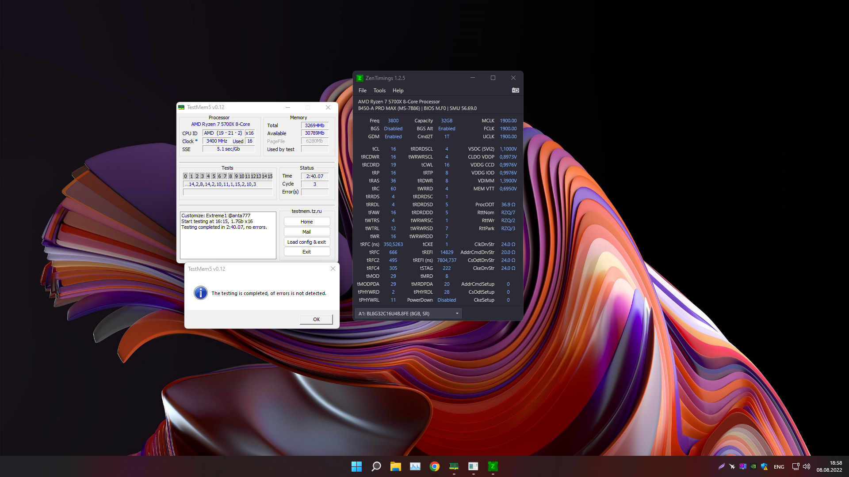This screenshot has width=849, height=477.
Task: Click the Mail button in TestMem5
Action: [x=306, y=232]
